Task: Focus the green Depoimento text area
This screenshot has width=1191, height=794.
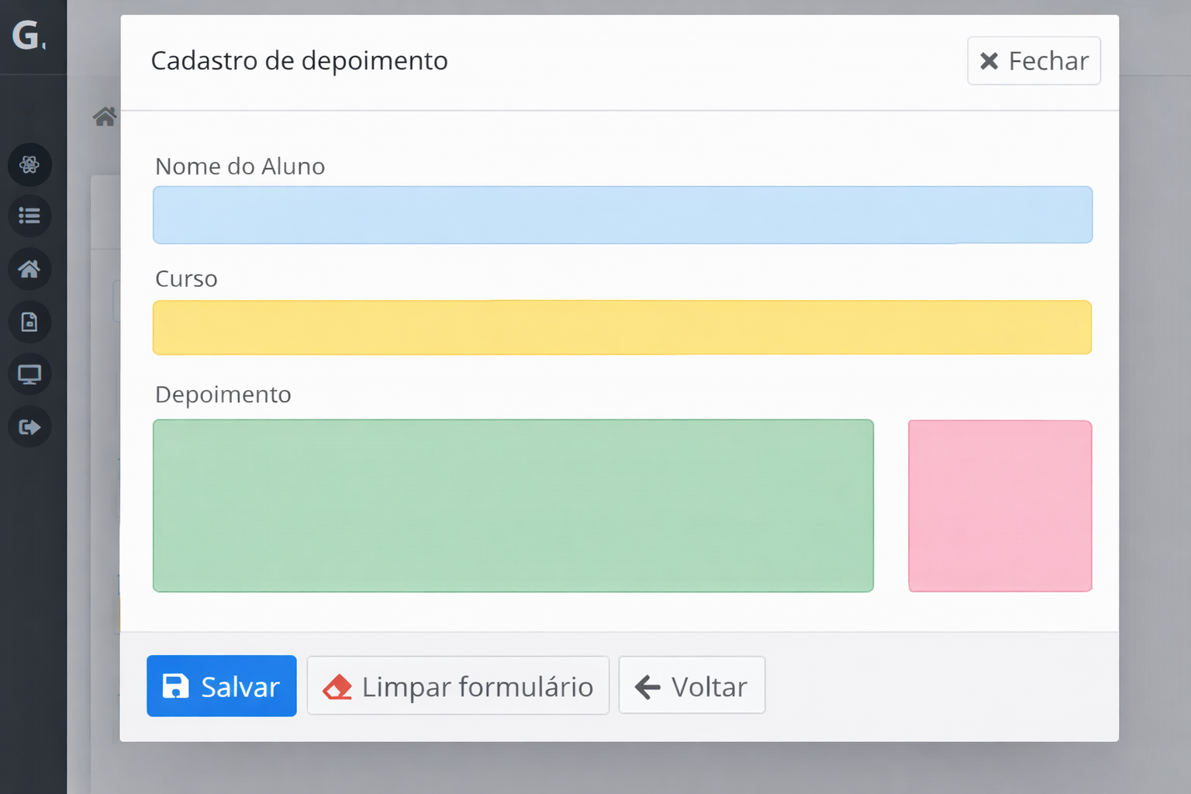Action: (513, 506)
